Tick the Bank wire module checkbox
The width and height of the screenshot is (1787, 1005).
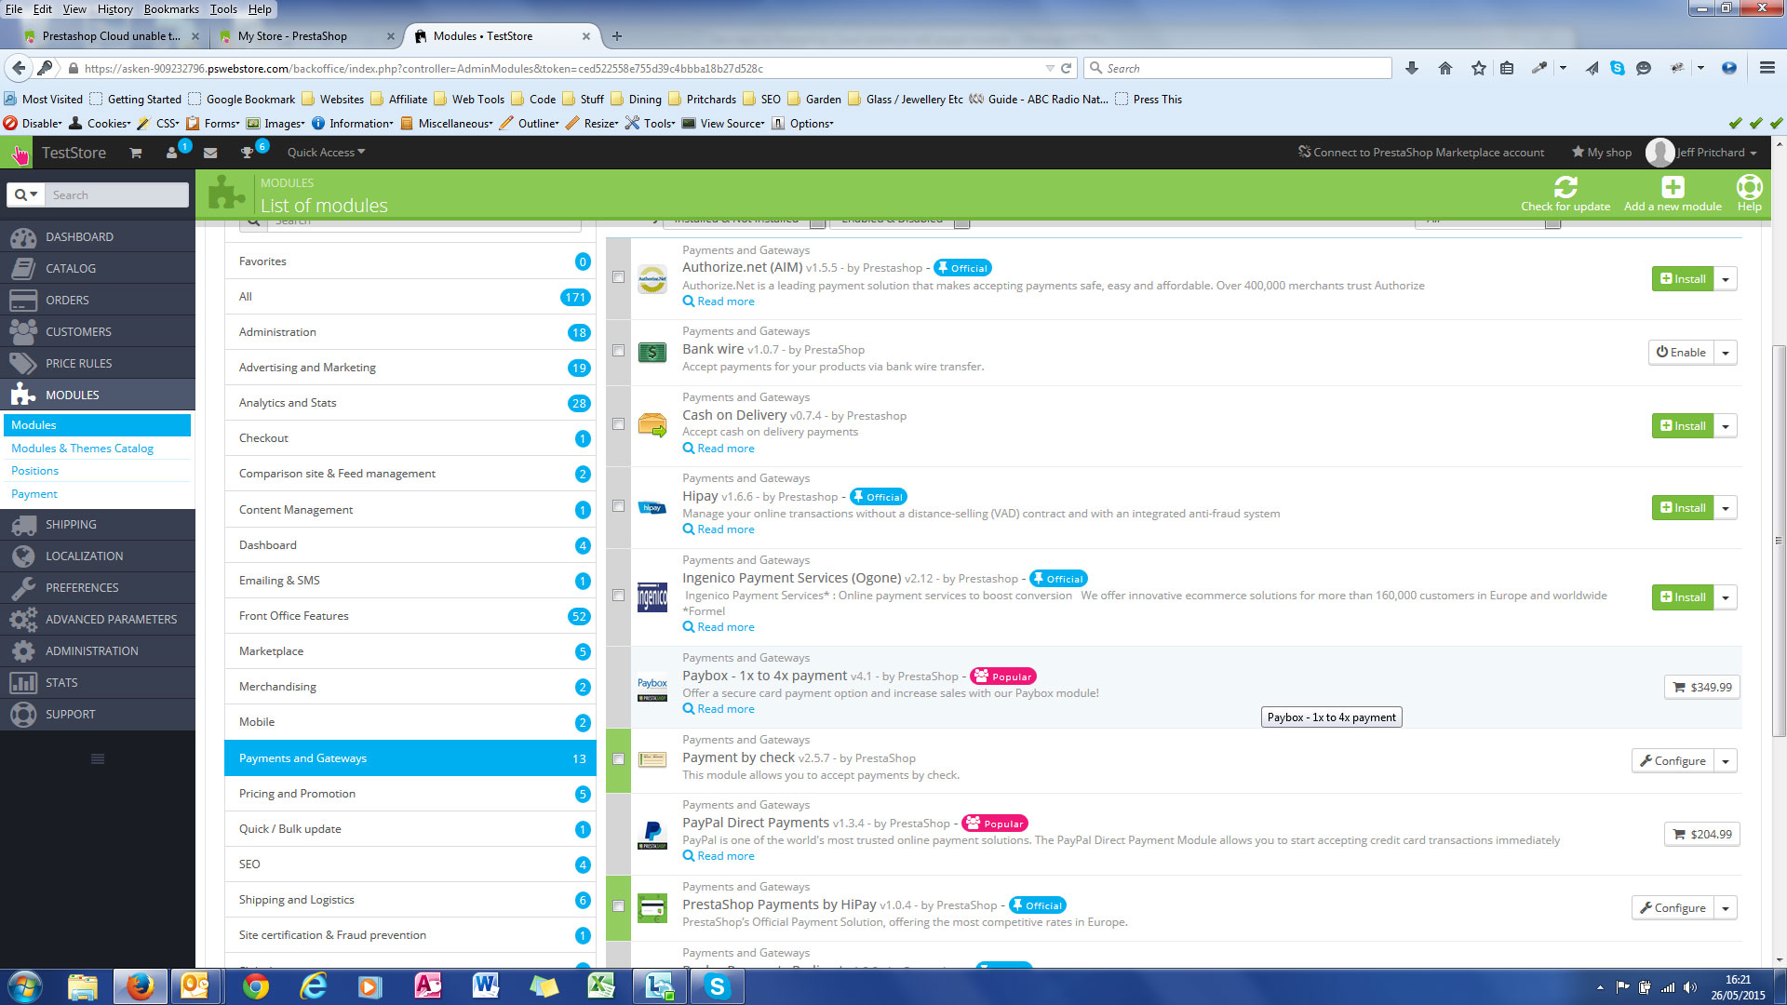(x=618, y=351)
